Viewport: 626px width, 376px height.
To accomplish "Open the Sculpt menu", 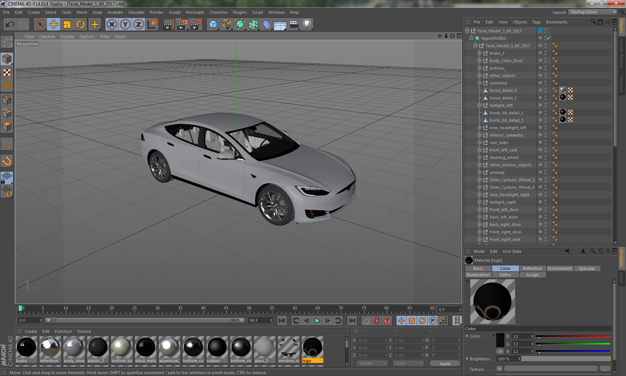I will click(174, 12).
